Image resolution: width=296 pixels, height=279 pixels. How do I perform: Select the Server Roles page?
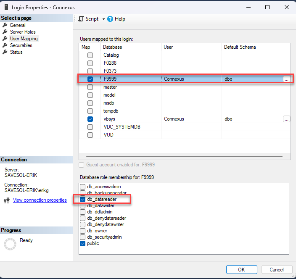click(x=23, y=32)
